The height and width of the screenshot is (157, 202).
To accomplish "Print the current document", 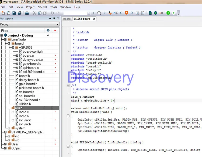I will pos(27,13).
